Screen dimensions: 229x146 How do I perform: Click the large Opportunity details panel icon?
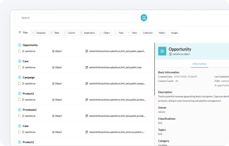tap(162, 51)
